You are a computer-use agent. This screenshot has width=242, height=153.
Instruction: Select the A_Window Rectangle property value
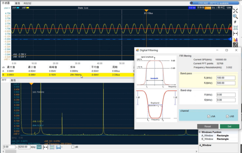(x=223, y=135)
